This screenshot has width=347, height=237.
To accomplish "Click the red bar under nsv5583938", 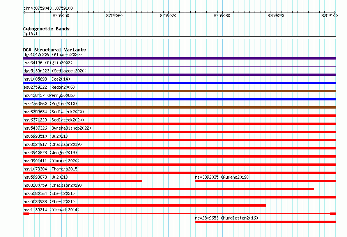I will (145, 205).
